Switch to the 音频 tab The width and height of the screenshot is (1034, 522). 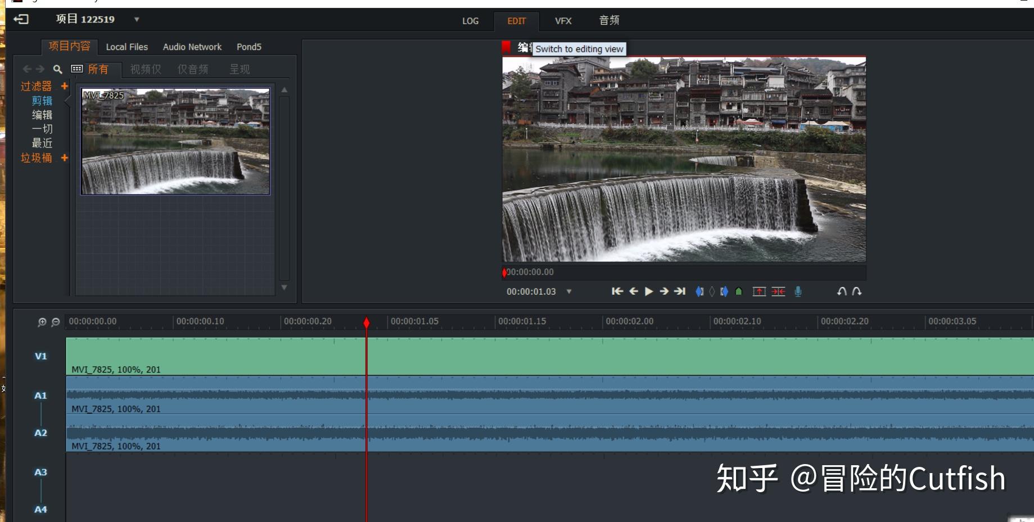click(x=609, y=20)
